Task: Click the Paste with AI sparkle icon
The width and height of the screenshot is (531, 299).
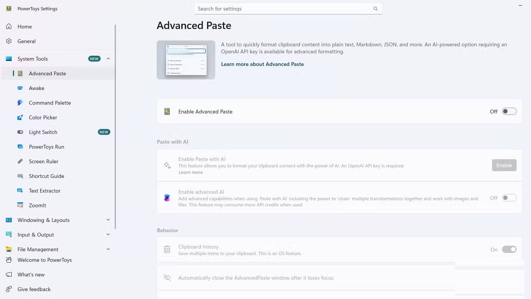Action: [x=167, y=165]
